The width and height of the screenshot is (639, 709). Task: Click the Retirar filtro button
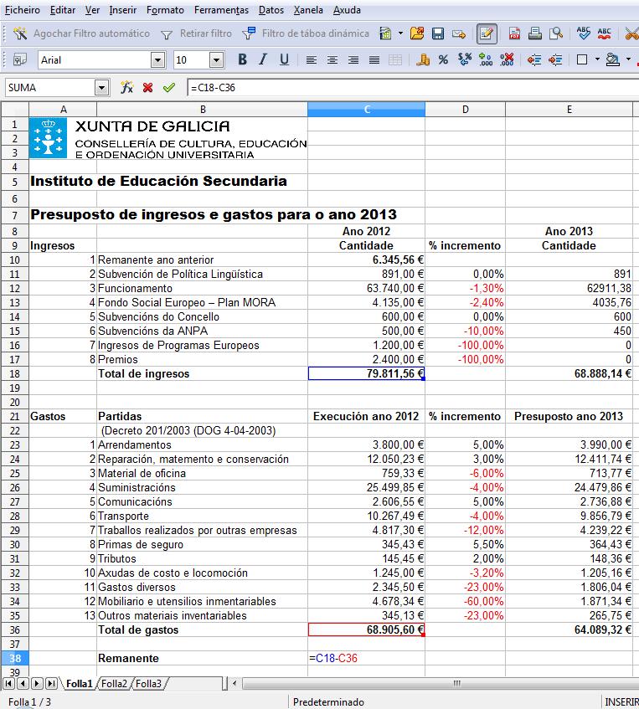tap(196, 34)
